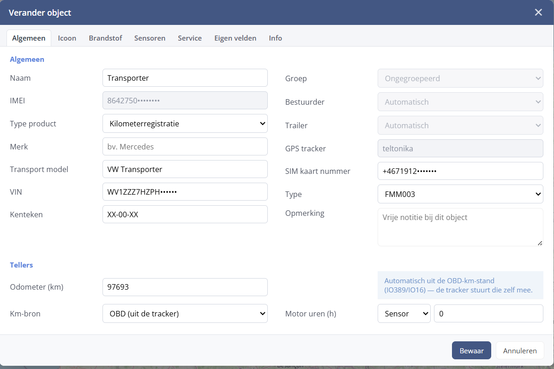Save changes with the Bewaar button
Image resolution: width=554 pixels, height=369 pixels.
(471, 351)
